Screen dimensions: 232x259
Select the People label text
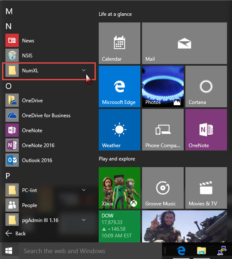click(30, 205)
